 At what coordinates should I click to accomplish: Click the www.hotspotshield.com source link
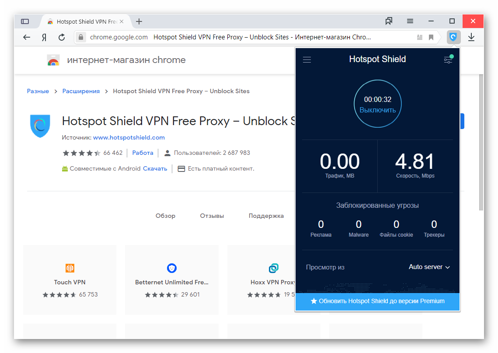[x=129, y=137]
